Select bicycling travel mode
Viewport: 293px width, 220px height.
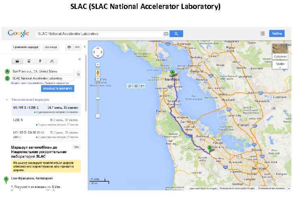point(52,61)
